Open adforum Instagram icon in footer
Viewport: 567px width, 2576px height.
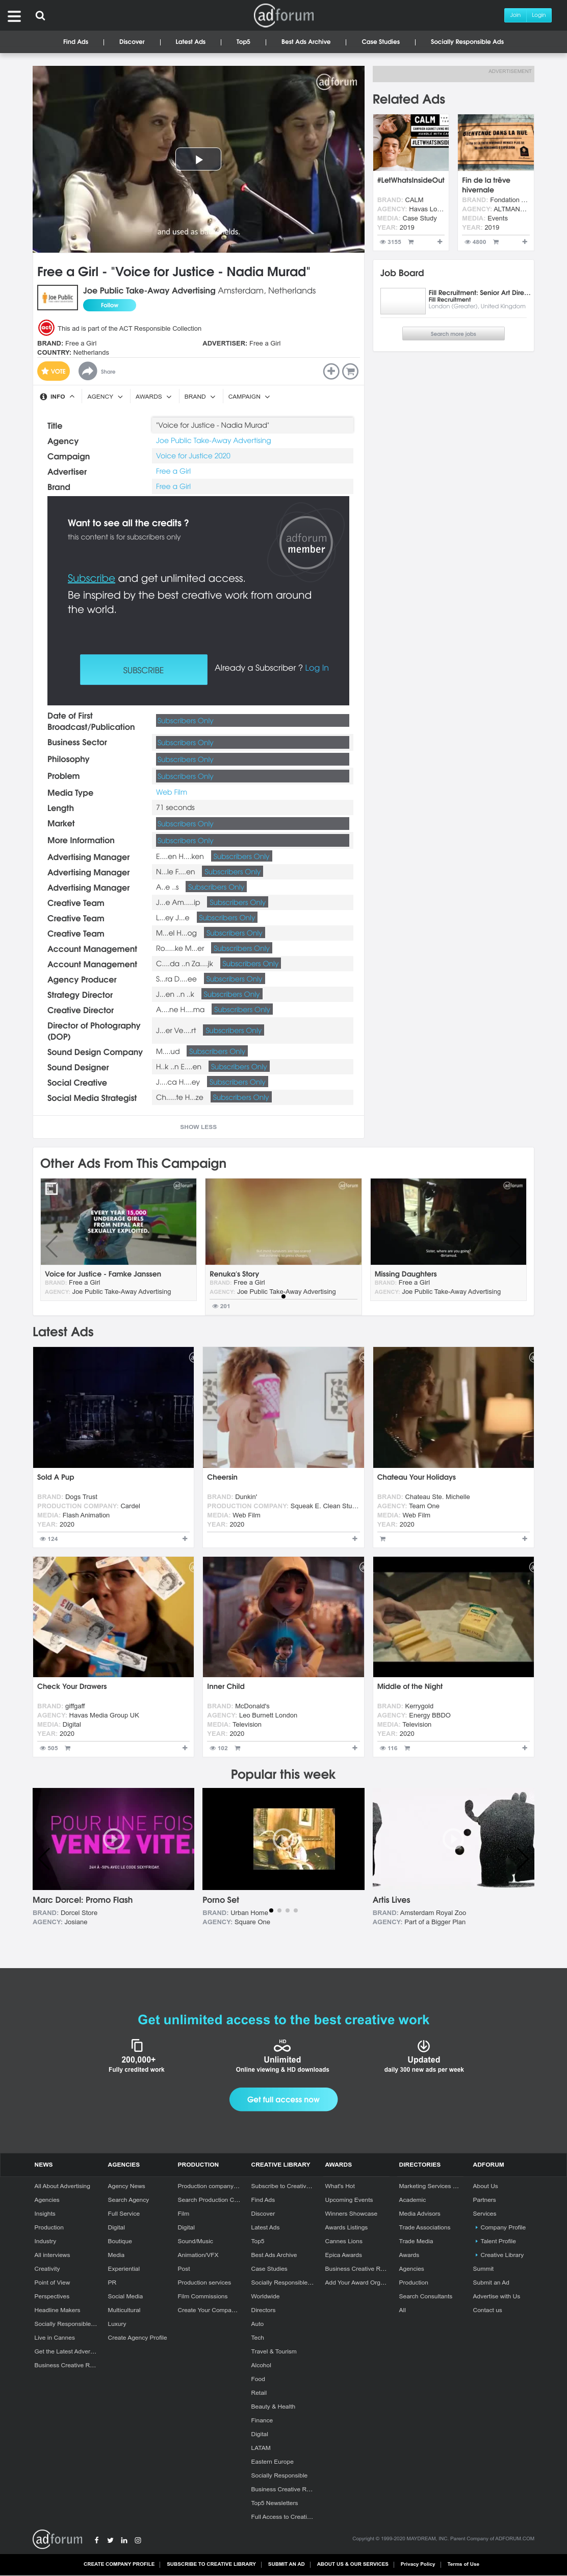click(138, 2540)
